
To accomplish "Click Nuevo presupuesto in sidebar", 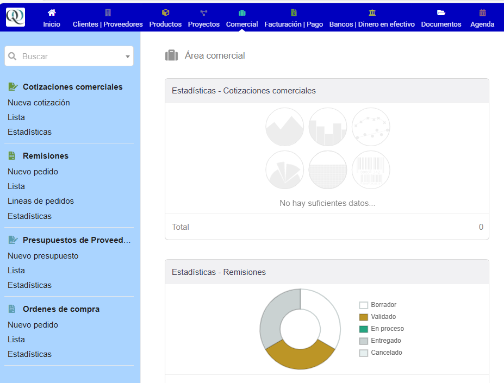I will pyautogui.click(x=43, y=256).
